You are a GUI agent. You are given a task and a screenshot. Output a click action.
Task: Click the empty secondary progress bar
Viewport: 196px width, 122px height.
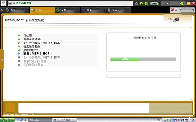(x=143, y=76)
